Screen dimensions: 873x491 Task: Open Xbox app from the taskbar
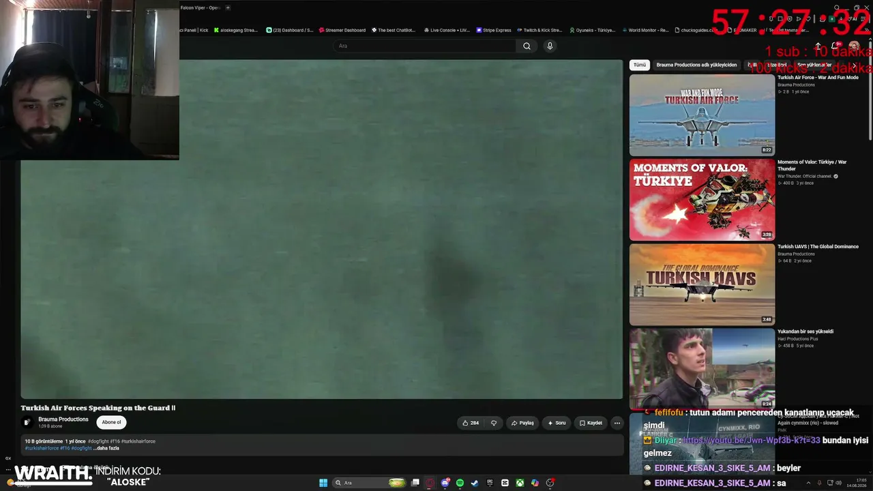[520, 483]
